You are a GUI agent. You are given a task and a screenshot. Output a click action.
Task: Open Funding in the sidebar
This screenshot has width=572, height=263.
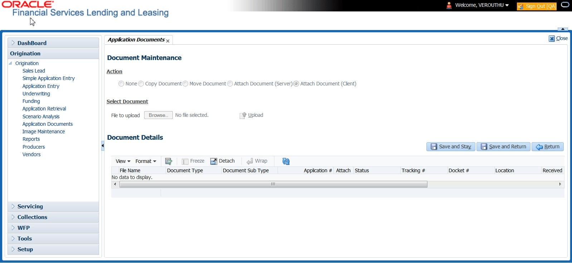pyautogui.click(x=31, y=101)
